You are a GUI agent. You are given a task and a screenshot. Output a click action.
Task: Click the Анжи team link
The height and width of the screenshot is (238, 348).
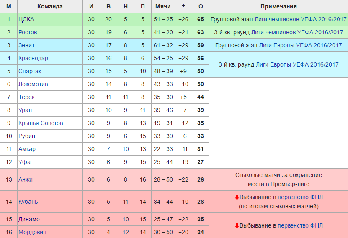(25, 179)
